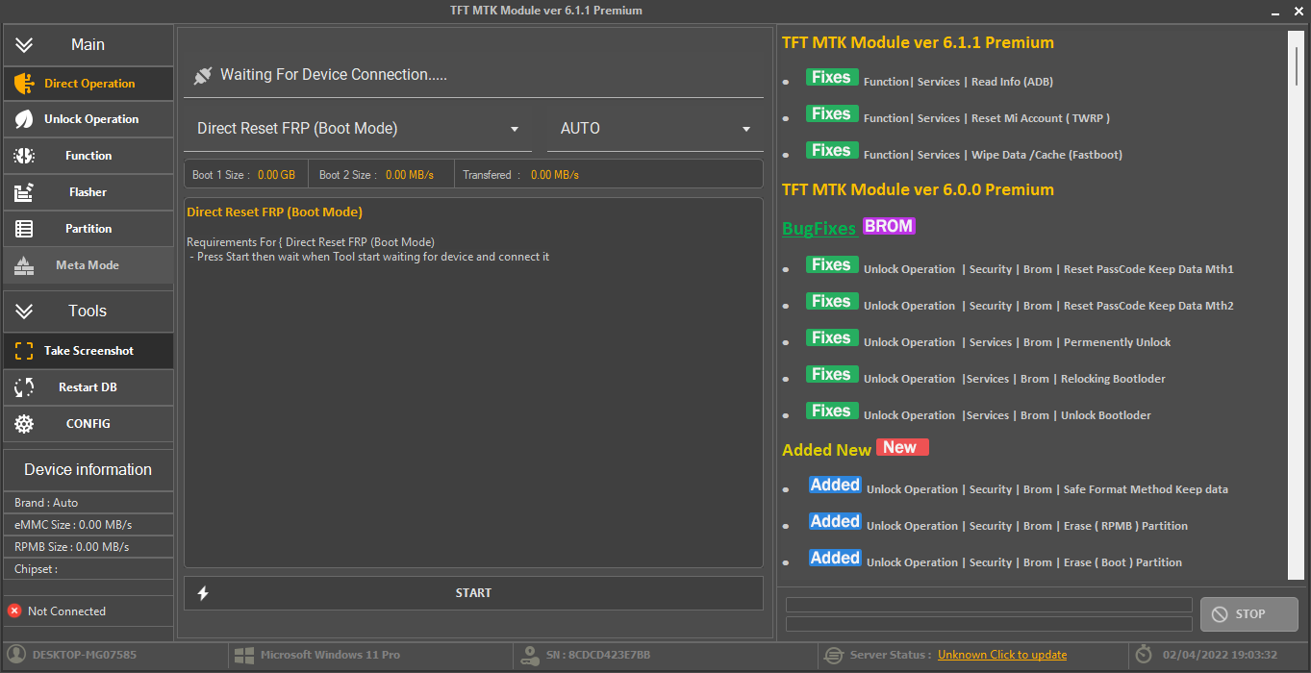This screenshot has height=673, width=1311.
Task: Click RPMB Size : 0.00 MB/s text
Action: (72, 547)
